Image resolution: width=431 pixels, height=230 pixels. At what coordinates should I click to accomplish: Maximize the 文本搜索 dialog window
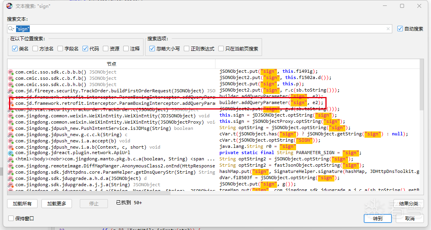point(402,6)
